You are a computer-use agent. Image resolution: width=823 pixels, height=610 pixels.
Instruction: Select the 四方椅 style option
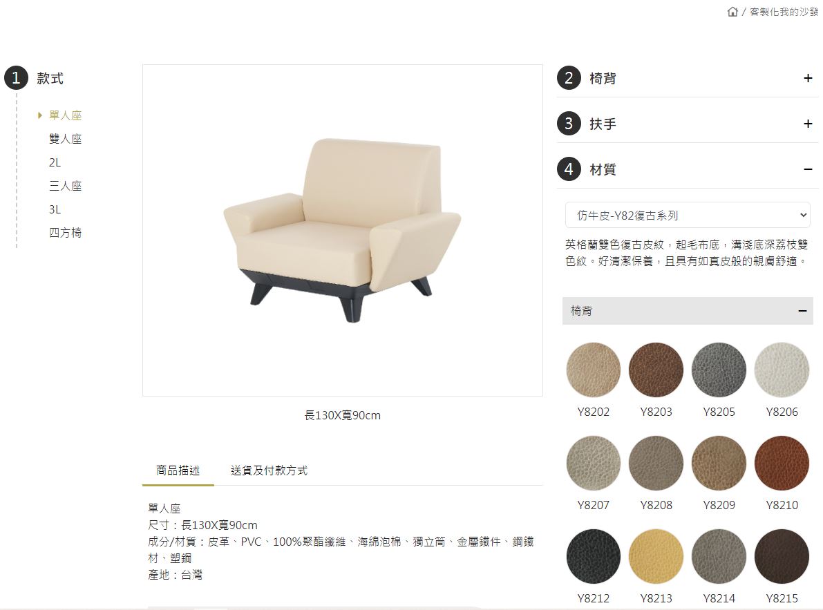click(x=66, y=233)
